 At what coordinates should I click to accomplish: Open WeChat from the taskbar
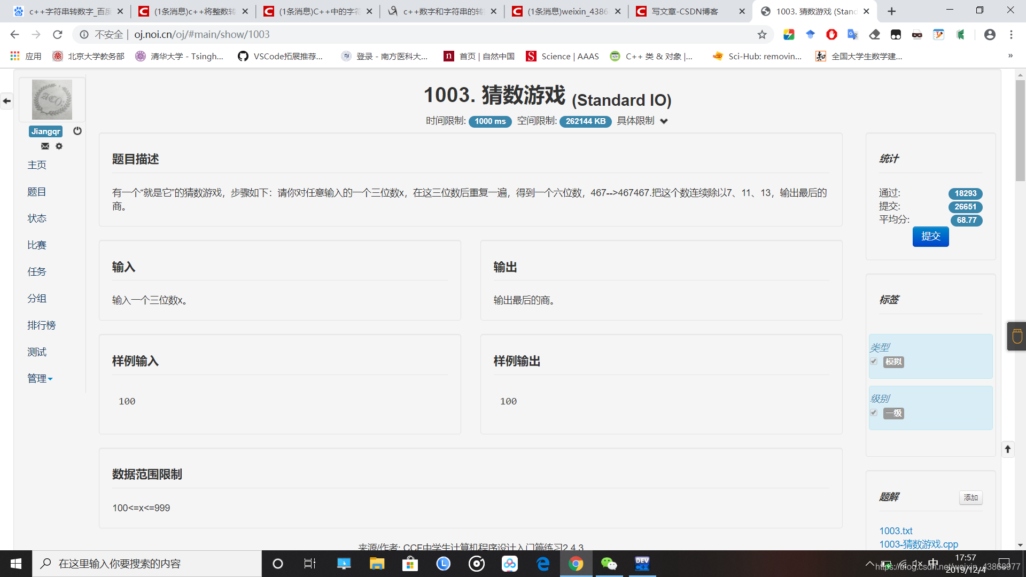[609, 564]
